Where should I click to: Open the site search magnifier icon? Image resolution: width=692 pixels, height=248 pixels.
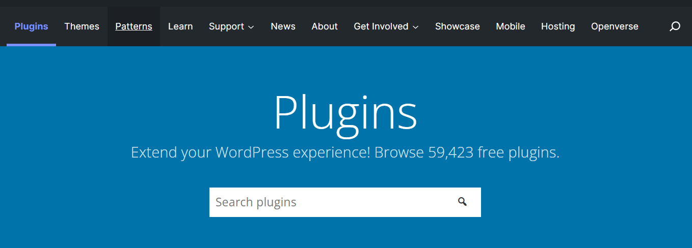(675, 26)
